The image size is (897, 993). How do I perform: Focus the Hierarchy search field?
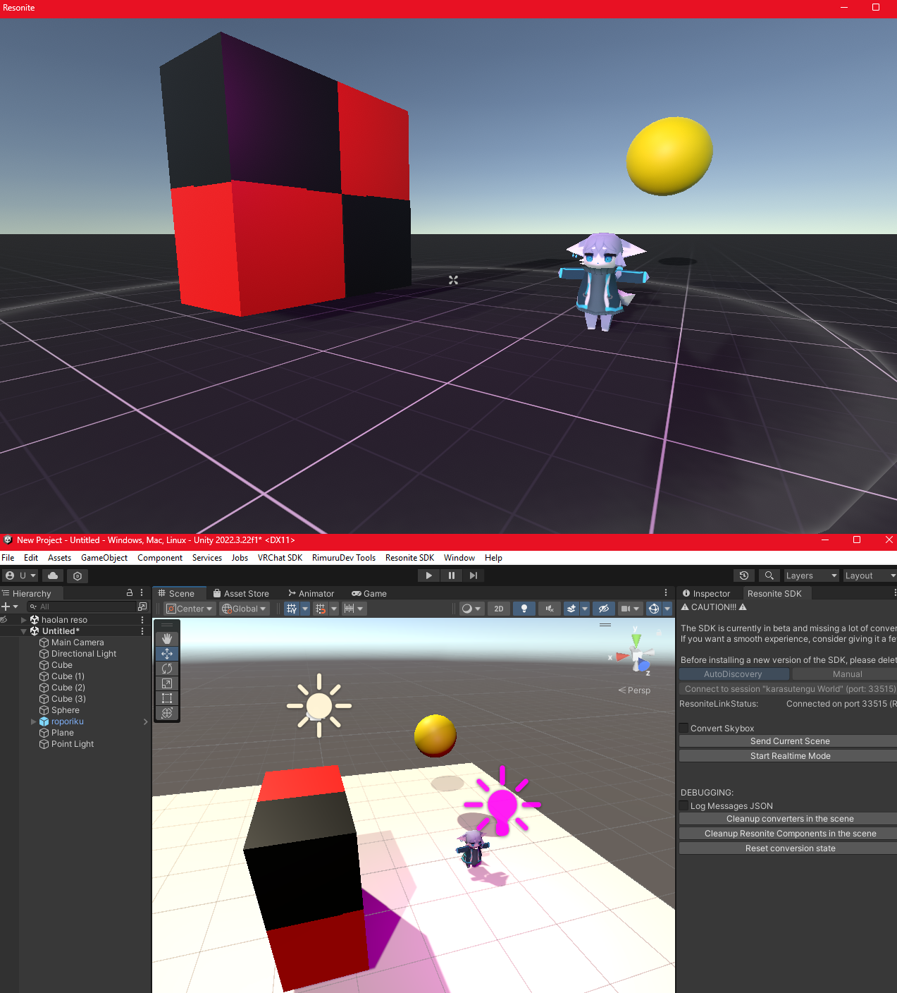[x=85, y=607]
